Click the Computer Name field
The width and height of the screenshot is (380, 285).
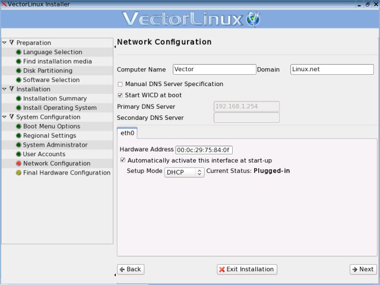pos(214,69)
